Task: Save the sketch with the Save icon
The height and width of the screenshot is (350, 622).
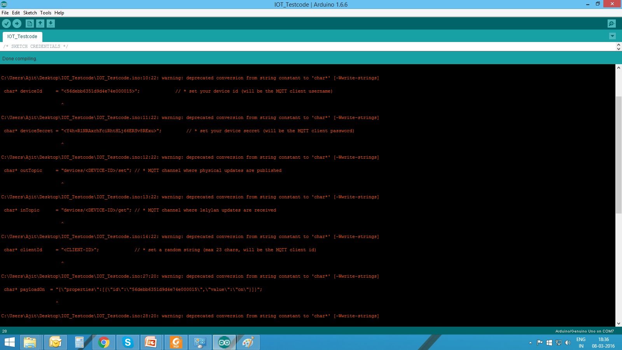Action: tap(51, 24)
